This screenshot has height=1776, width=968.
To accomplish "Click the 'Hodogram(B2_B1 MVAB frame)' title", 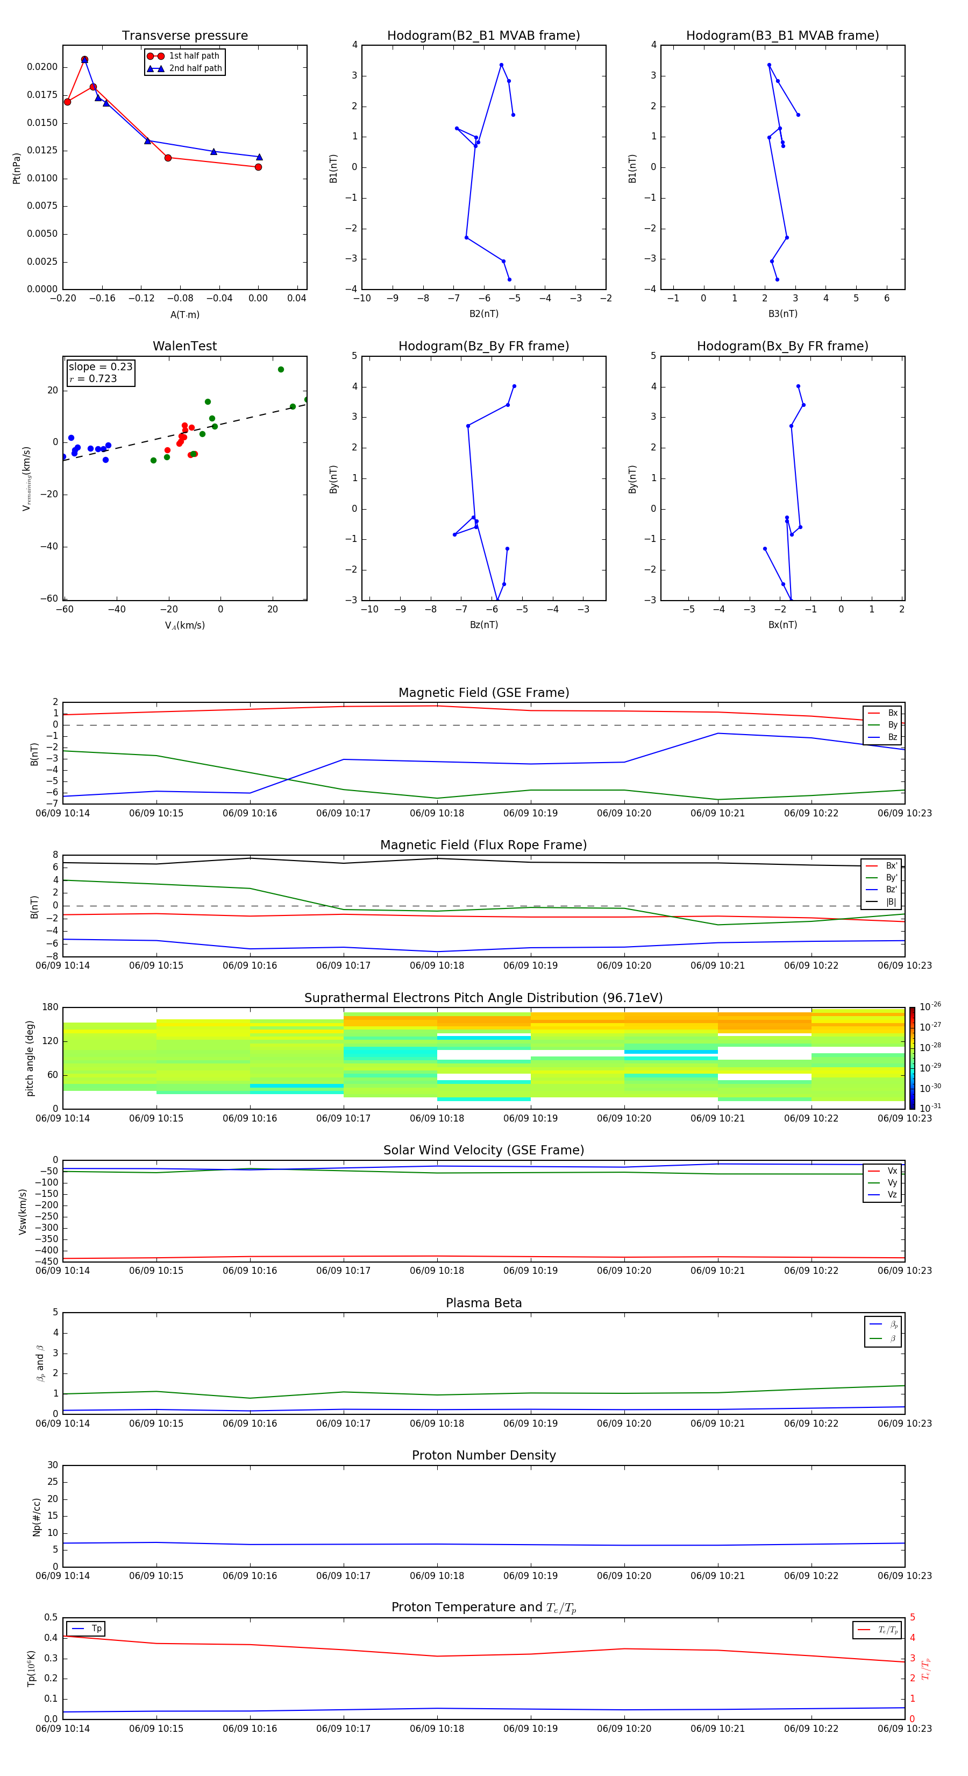I will click(483, 35).
